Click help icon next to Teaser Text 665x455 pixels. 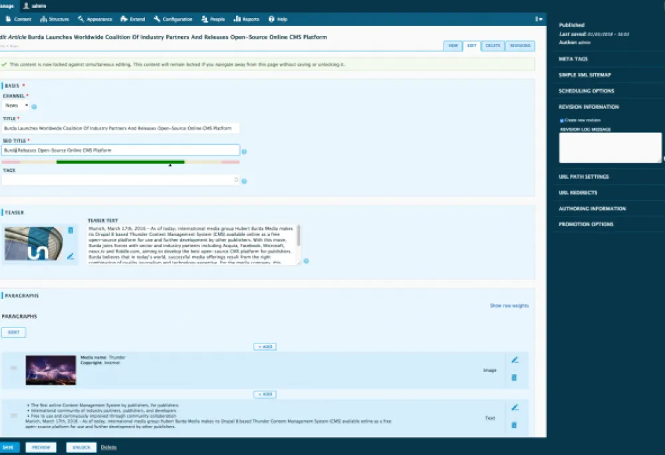pos(306,261)
